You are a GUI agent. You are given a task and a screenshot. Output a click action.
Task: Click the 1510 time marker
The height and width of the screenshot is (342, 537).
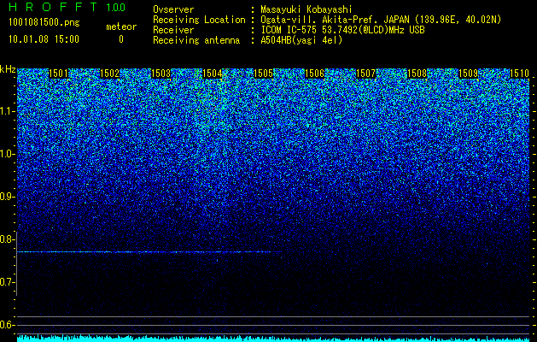click(x=520, y=74)
